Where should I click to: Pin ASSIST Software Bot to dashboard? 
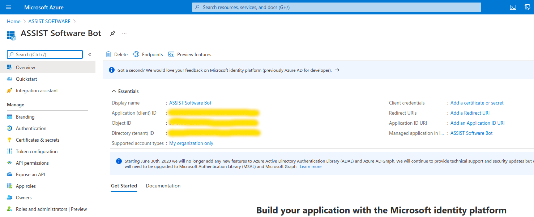click(112, 33)
